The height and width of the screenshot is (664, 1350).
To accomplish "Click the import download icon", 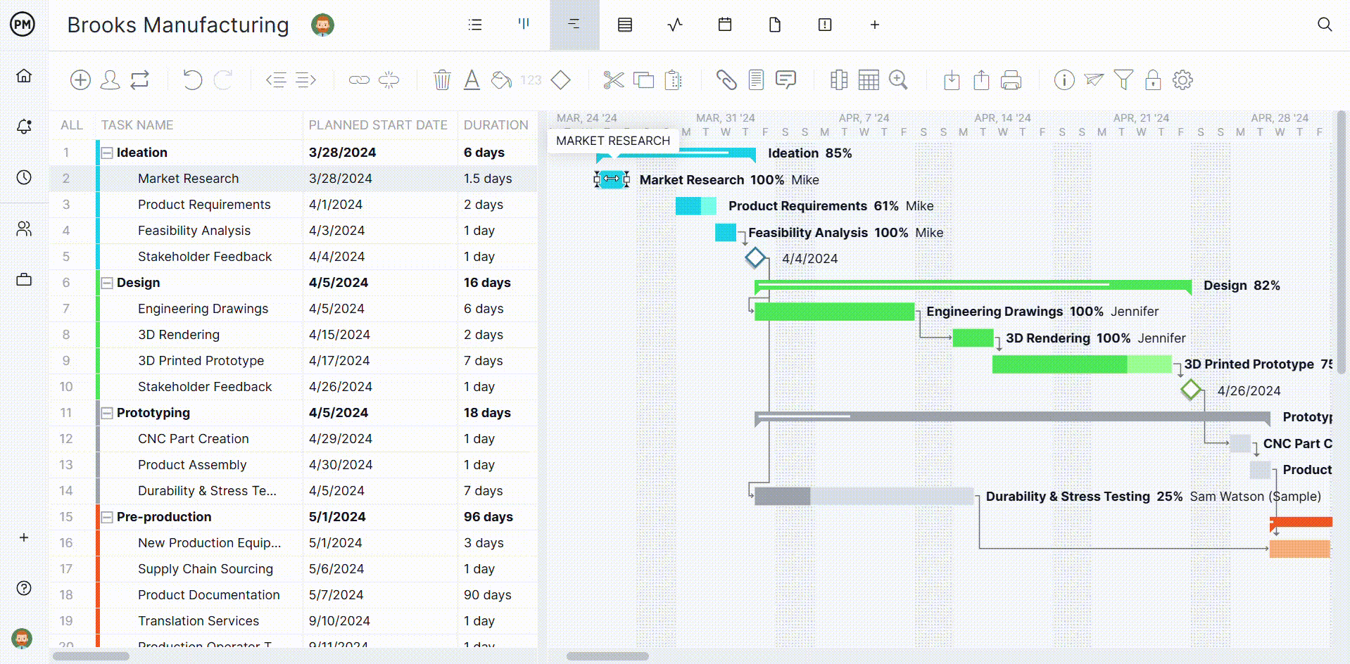I will pos(952,80).
